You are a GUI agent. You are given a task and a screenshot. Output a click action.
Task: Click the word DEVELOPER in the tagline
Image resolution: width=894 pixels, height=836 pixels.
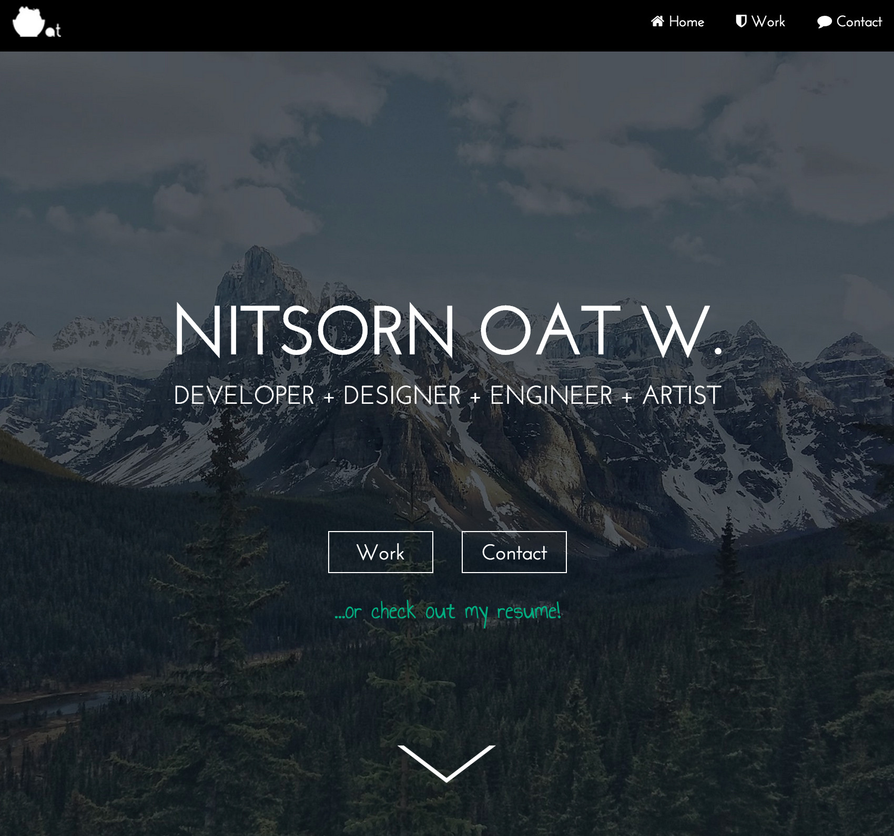click(244, 395)
